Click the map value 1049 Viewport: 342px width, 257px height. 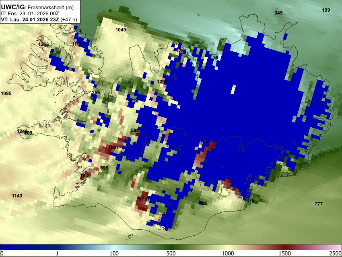121,30
